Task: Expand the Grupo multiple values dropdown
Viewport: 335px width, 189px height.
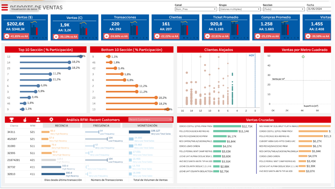Action: [240, 9]
